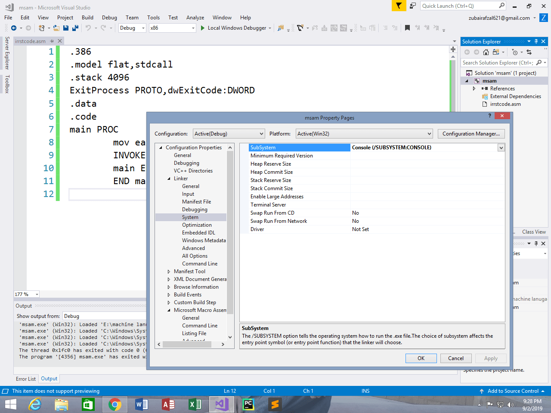Expand the Build Events tree node
The height and width of the screenshot is (413, 551).
pos(169,295)
